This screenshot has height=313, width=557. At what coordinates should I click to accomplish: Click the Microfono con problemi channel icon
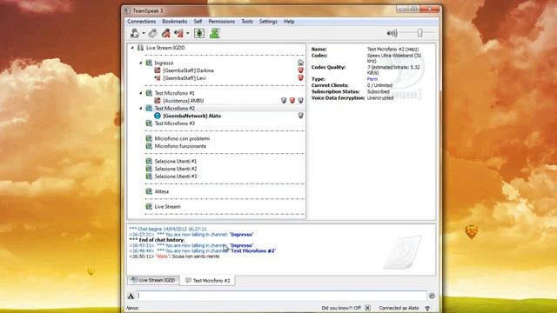(149, 138)
